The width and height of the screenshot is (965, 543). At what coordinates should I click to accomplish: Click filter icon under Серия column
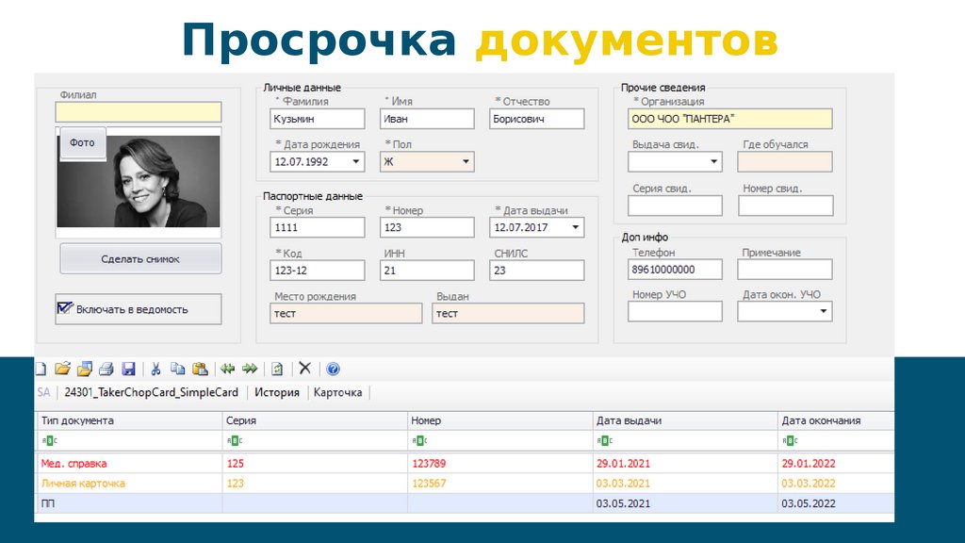pos(235,440)
